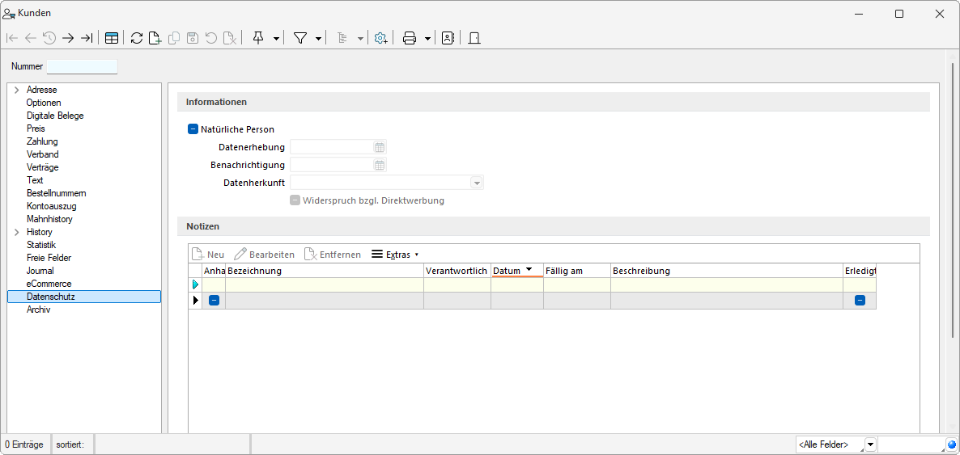Open the settings gear icon in toolbar
This screenshot has width=960, height=455.
380,38
